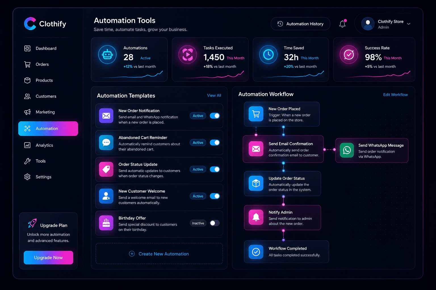Enable the Birthday Offer toggle

pyautogui.click(x=215, y=223)
